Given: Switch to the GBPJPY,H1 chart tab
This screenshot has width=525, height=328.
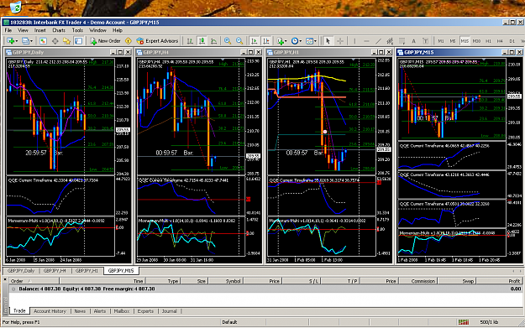Looking at the screenshot, I should (x=87, y=270).
